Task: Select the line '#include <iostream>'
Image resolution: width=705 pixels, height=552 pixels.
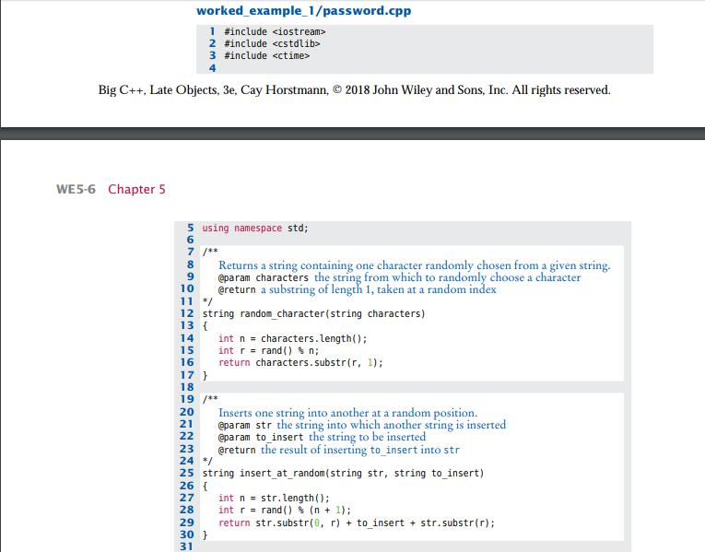Action: pos(275,32)
